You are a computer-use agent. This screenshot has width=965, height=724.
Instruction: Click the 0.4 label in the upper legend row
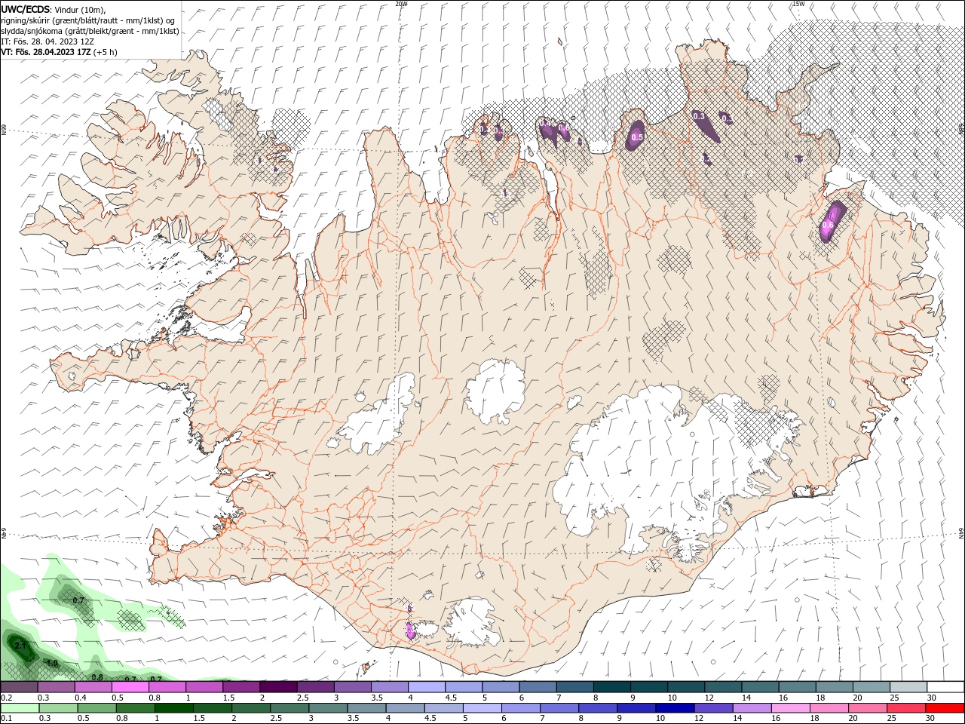pyautogui.click(x=80, y=698)
